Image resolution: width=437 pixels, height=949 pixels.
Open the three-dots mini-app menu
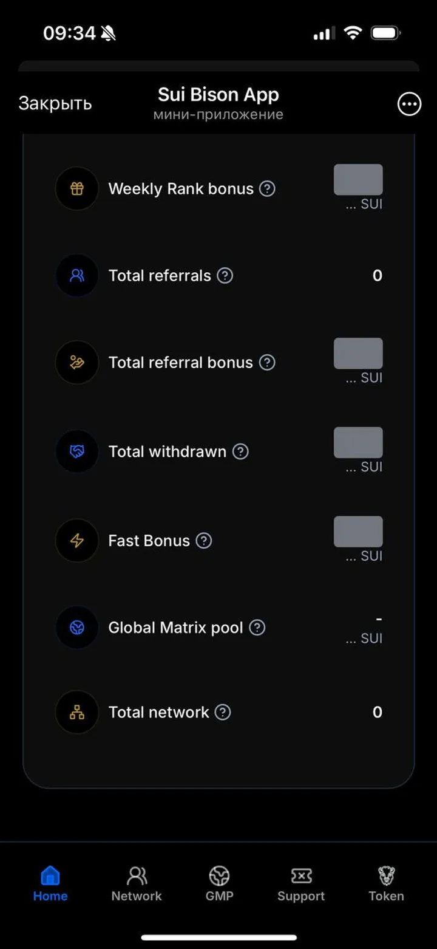409,104
